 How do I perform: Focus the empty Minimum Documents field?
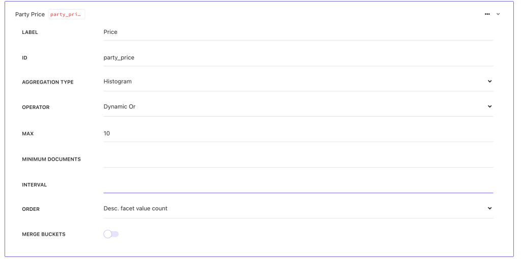[x=298, y=159]
